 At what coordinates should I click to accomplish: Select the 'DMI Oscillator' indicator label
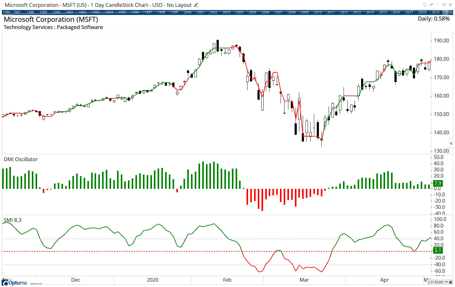point(21,159)
